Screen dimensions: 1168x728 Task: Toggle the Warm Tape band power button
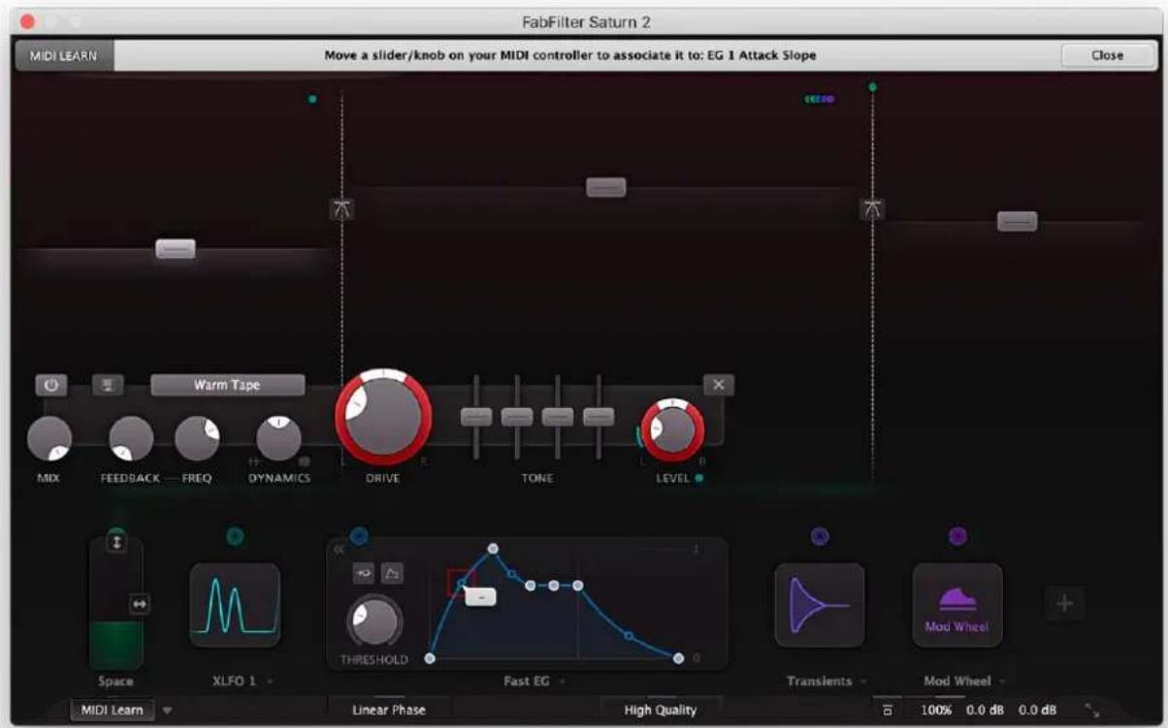tap(50, 385)
